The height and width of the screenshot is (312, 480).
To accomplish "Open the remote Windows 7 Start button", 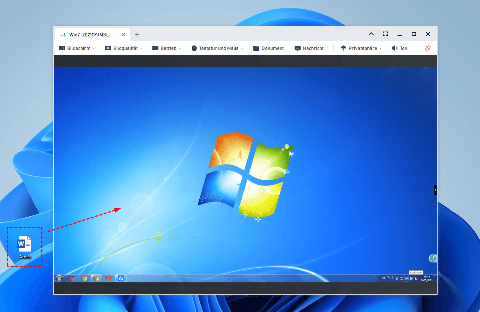I will tap(59, 278).
